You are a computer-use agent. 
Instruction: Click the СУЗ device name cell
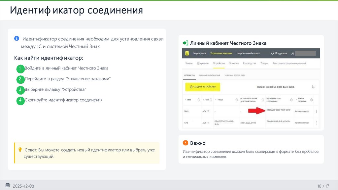(186, 123)
